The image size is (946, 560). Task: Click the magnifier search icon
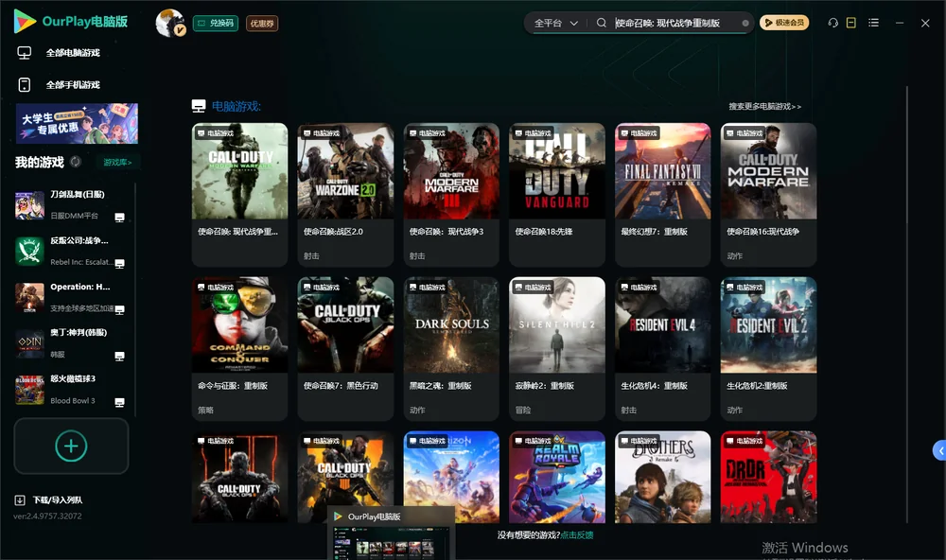(602, 23)
